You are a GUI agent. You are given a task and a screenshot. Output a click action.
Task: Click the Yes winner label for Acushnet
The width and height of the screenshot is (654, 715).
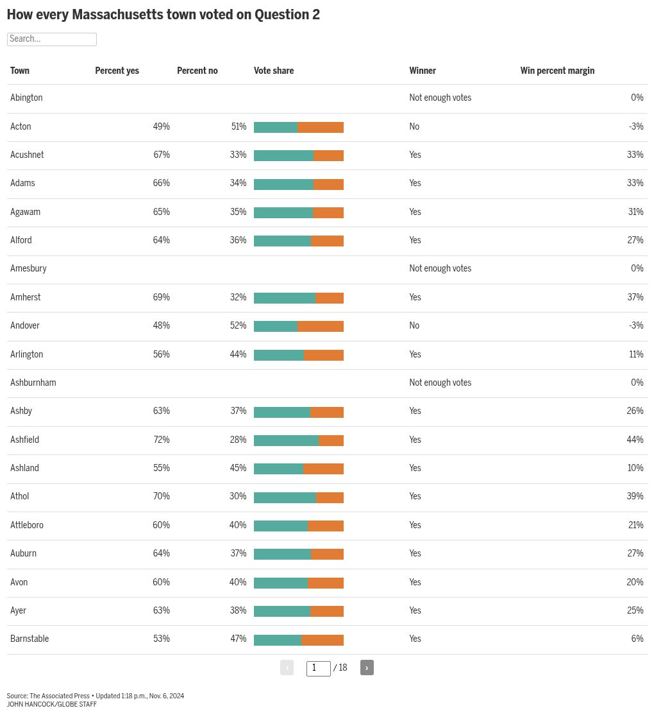point(415,155)
